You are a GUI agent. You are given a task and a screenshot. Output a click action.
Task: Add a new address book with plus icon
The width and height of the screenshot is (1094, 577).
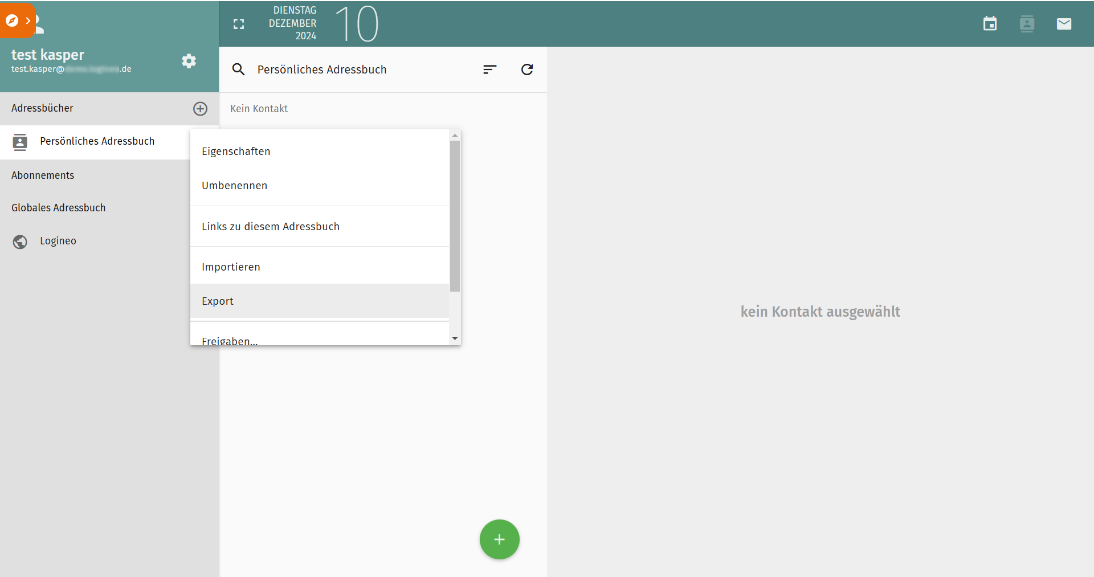[x=200, y=109]
